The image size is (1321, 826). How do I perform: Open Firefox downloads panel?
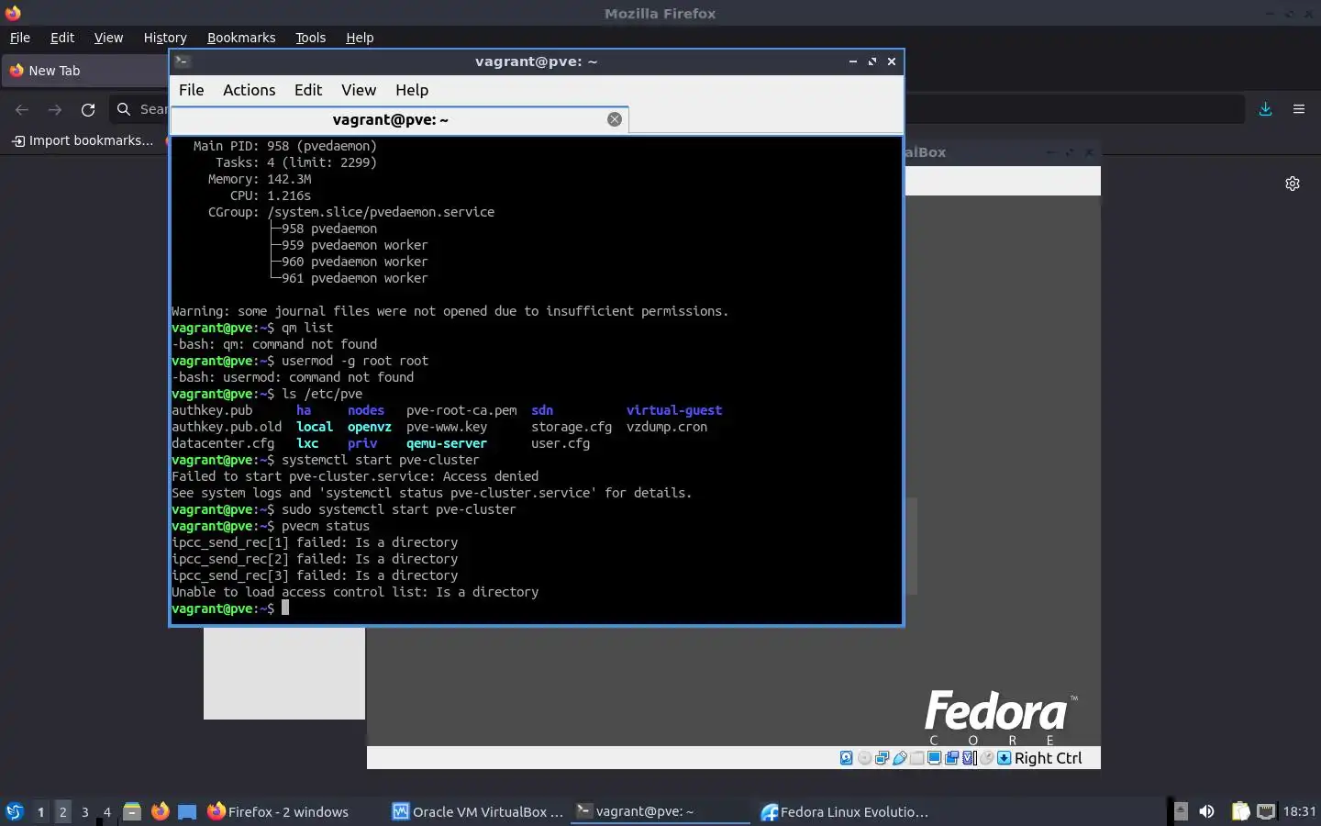[x=1266, y=109]
